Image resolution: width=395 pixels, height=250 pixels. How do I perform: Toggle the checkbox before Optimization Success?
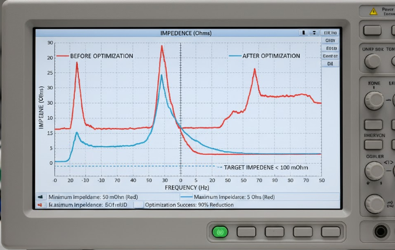(139, 204)
